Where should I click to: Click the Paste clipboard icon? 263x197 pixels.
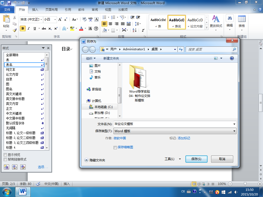pyautogui.click(x=6, y=19)
